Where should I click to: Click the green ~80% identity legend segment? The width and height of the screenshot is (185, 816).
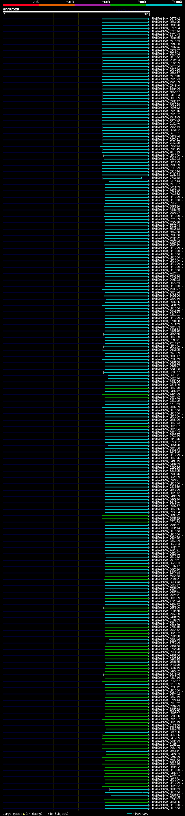128,5
